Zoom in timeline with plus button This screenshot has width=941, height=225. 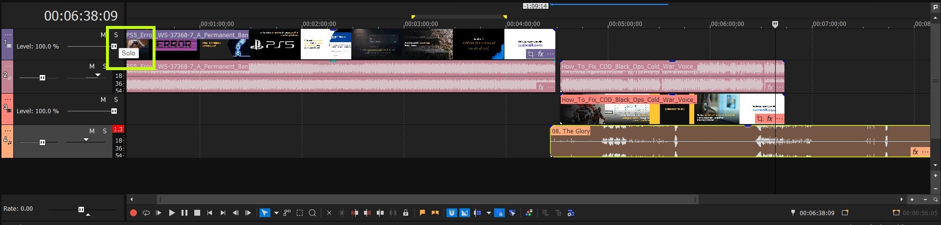(912, 200)
